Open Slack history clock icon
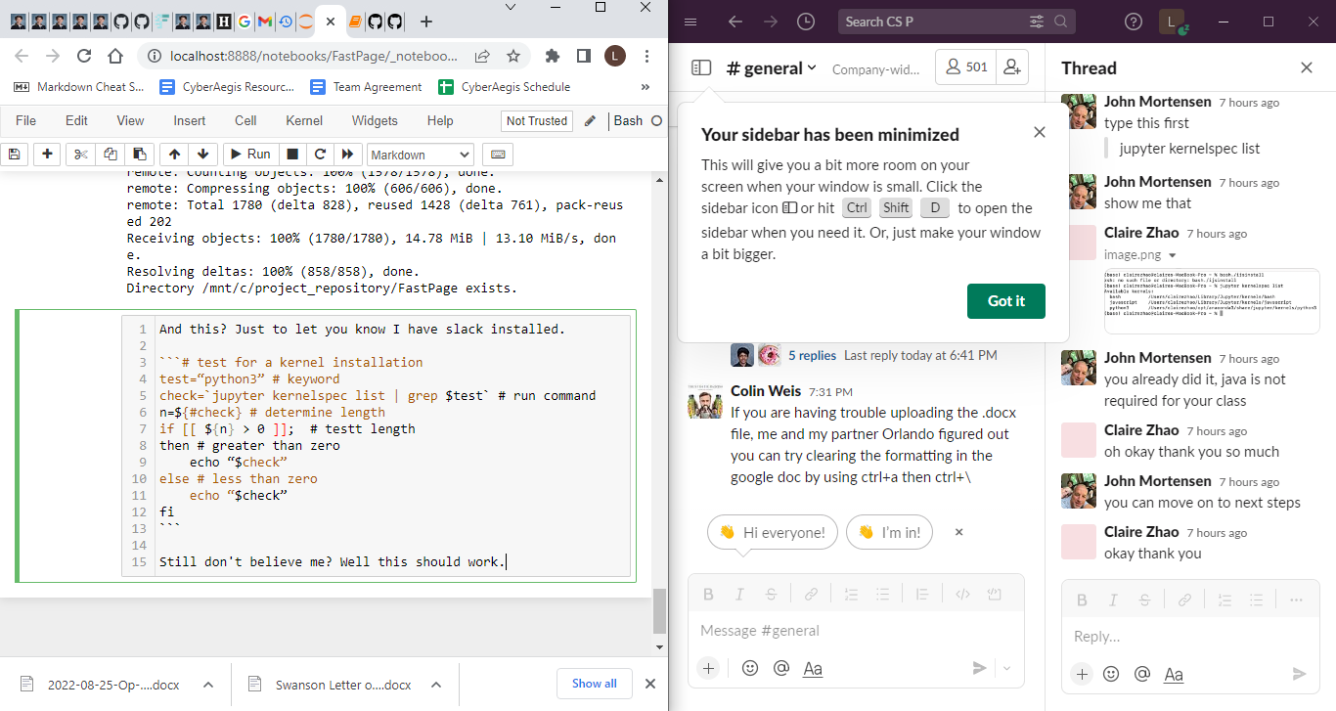Screen dimensions: 1336x711 click(x=805, y=22)
